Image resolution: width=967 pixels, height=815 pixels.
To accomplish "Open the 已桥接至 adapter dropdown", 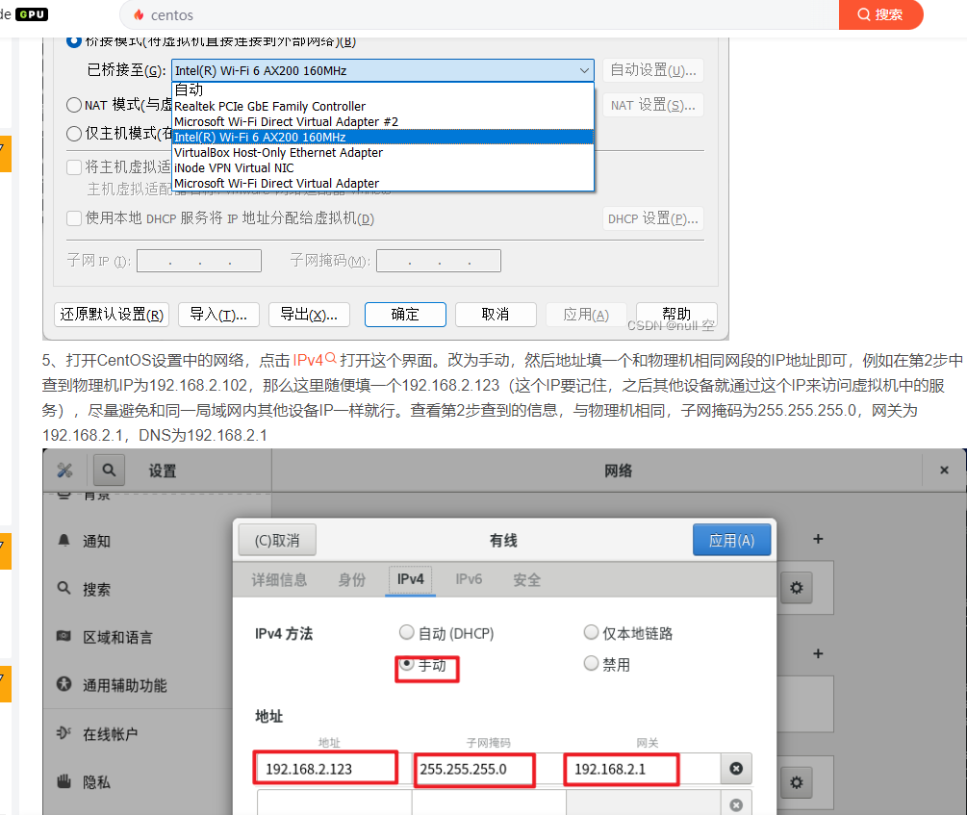I will pos(382,70).
